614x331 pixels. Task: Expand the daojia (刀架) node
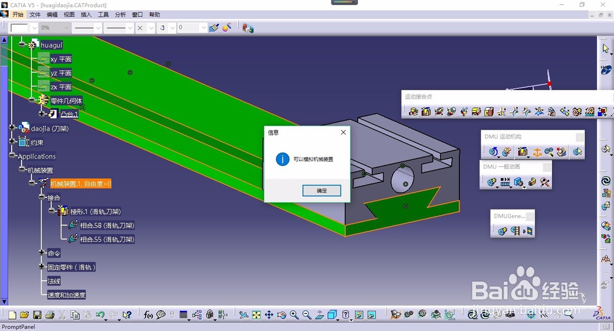[12, 127]
